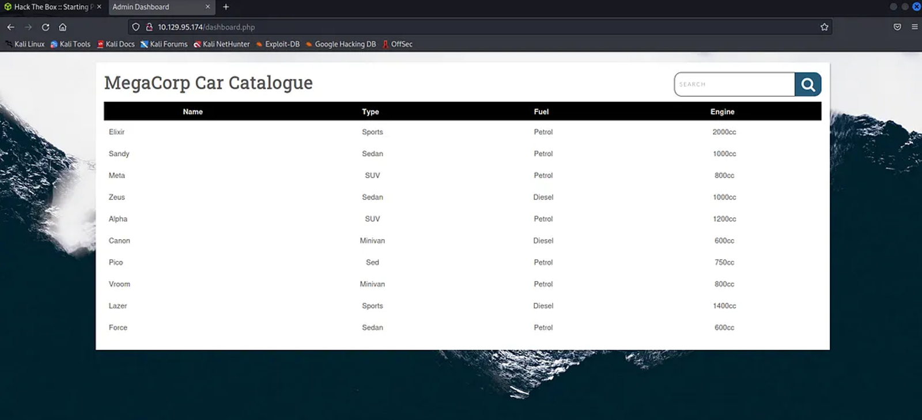Click Diesel fuel in the Zeus row
The width and height of the screenshot is (922, 420).
(543, 197)
